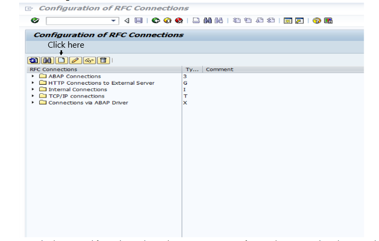Click the red Cancel icon
Image resolution: width=379 pixels, height=241 pixels.
[179, 21]
